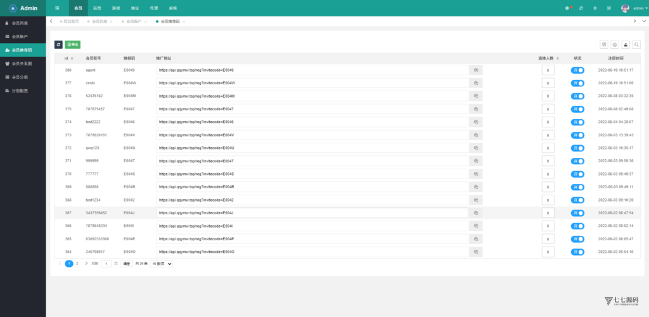The width and height of the screenshot is (649, 317).
Task: Copy the invite URL for test2222
Action: click(475, 122)
